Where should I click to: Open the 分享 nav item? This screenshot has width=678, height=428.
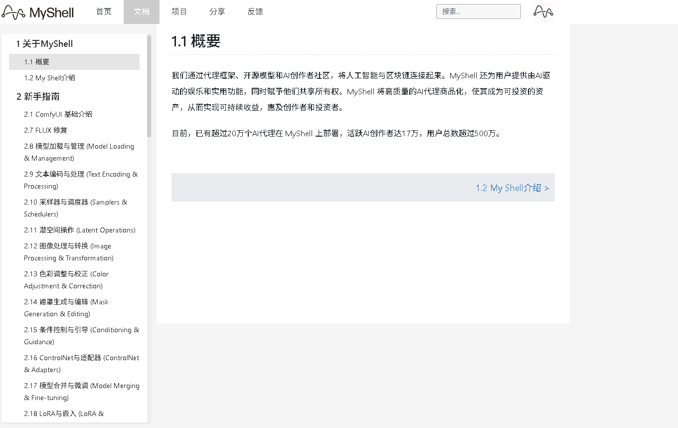pos(217,11)
